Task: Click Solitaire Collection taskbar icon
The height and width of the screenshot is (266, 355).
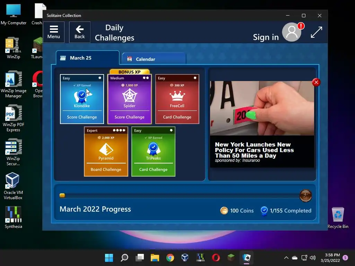Action: [x=246, y=257]
